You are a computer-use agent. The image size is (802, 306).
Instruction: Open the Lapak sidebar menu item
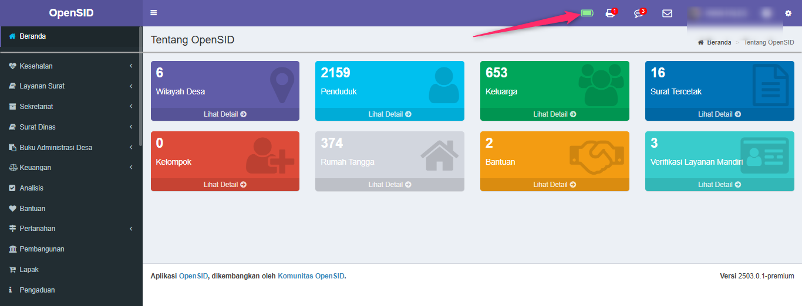[70, 270]
